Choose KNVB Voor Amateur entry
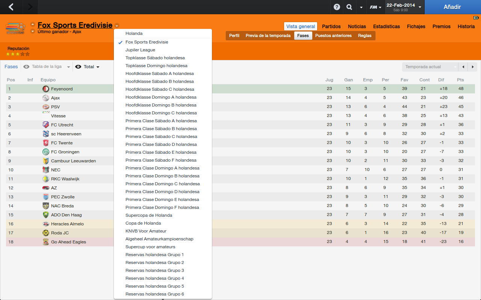The image size is (481, 300). click(x=163, y=231)
